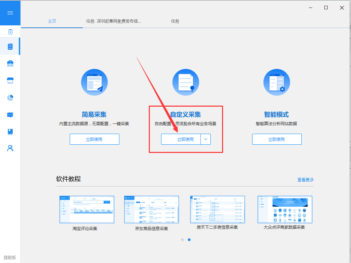The width and height of the screenshot is (351, 263).
Task: Click the 房天下二手房信息采集 caption
Action: (x=217, y=227)
